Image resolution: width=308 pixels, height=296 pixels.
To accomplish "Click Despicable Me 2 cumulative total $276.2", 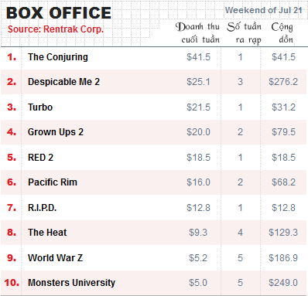I will click(283, 82).
